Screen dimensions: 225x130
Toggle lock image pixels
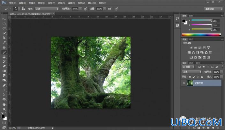pyautogui.click(x=194, y=77)
